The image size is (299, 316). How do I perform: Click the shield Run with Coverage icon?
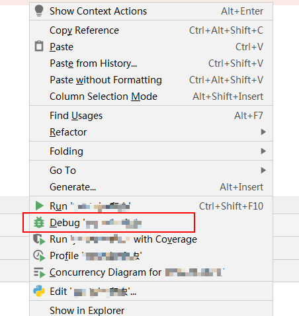click(39, 239)
